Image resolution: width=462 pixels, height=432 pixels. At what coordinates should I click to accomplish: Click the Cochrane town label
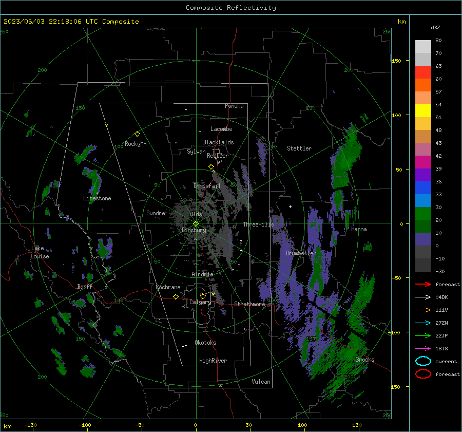[x=168, y=287]
